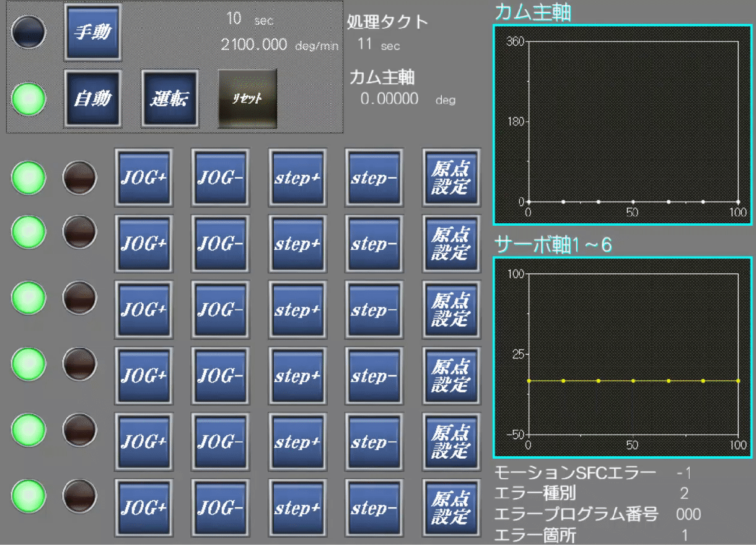The height and width of the screenshot is (545, 756).
Task: Click JOG+ in the fourth servo row
Action: coord(144,376)
